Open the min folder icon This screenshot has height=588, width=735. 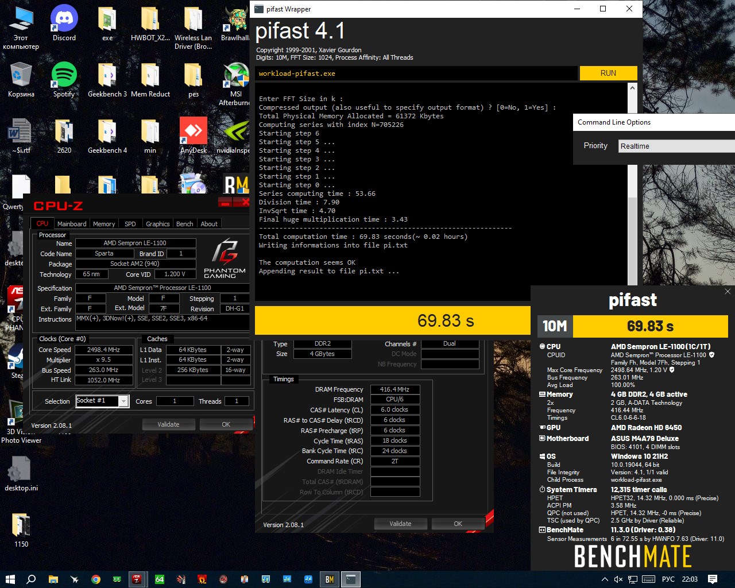pos(150,136)
